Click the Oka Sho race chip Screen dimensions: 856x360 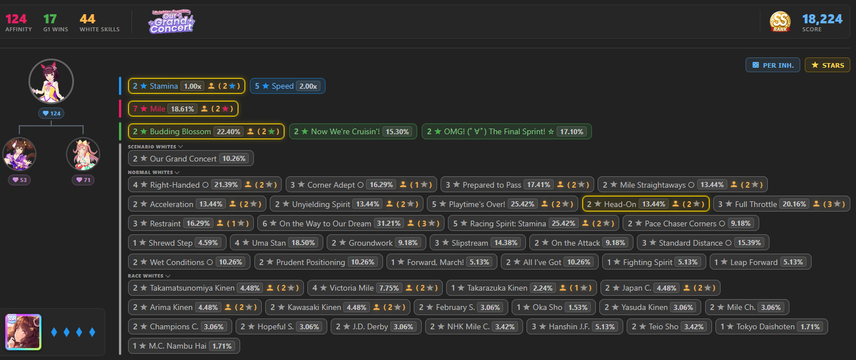click(x=554, y=307)
